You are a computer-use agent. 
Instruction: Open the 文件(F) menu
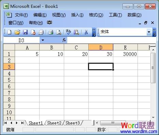tap(21, 15)
